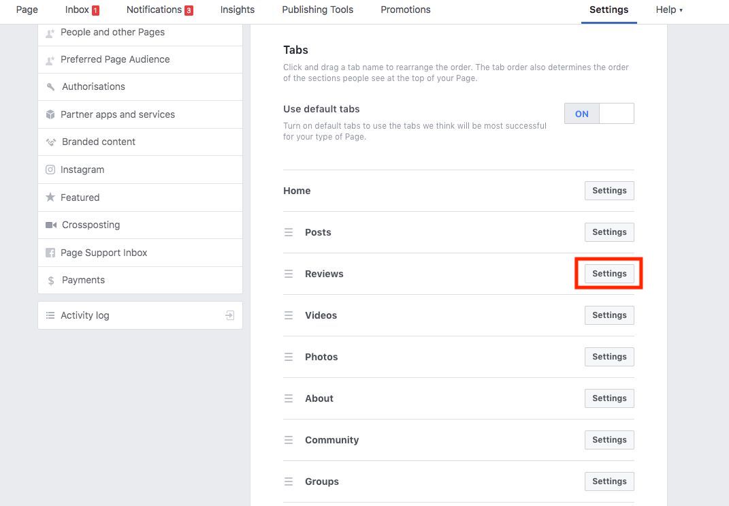
Task: Open the Crossposting settings
Action: click(x=140, y=225)
